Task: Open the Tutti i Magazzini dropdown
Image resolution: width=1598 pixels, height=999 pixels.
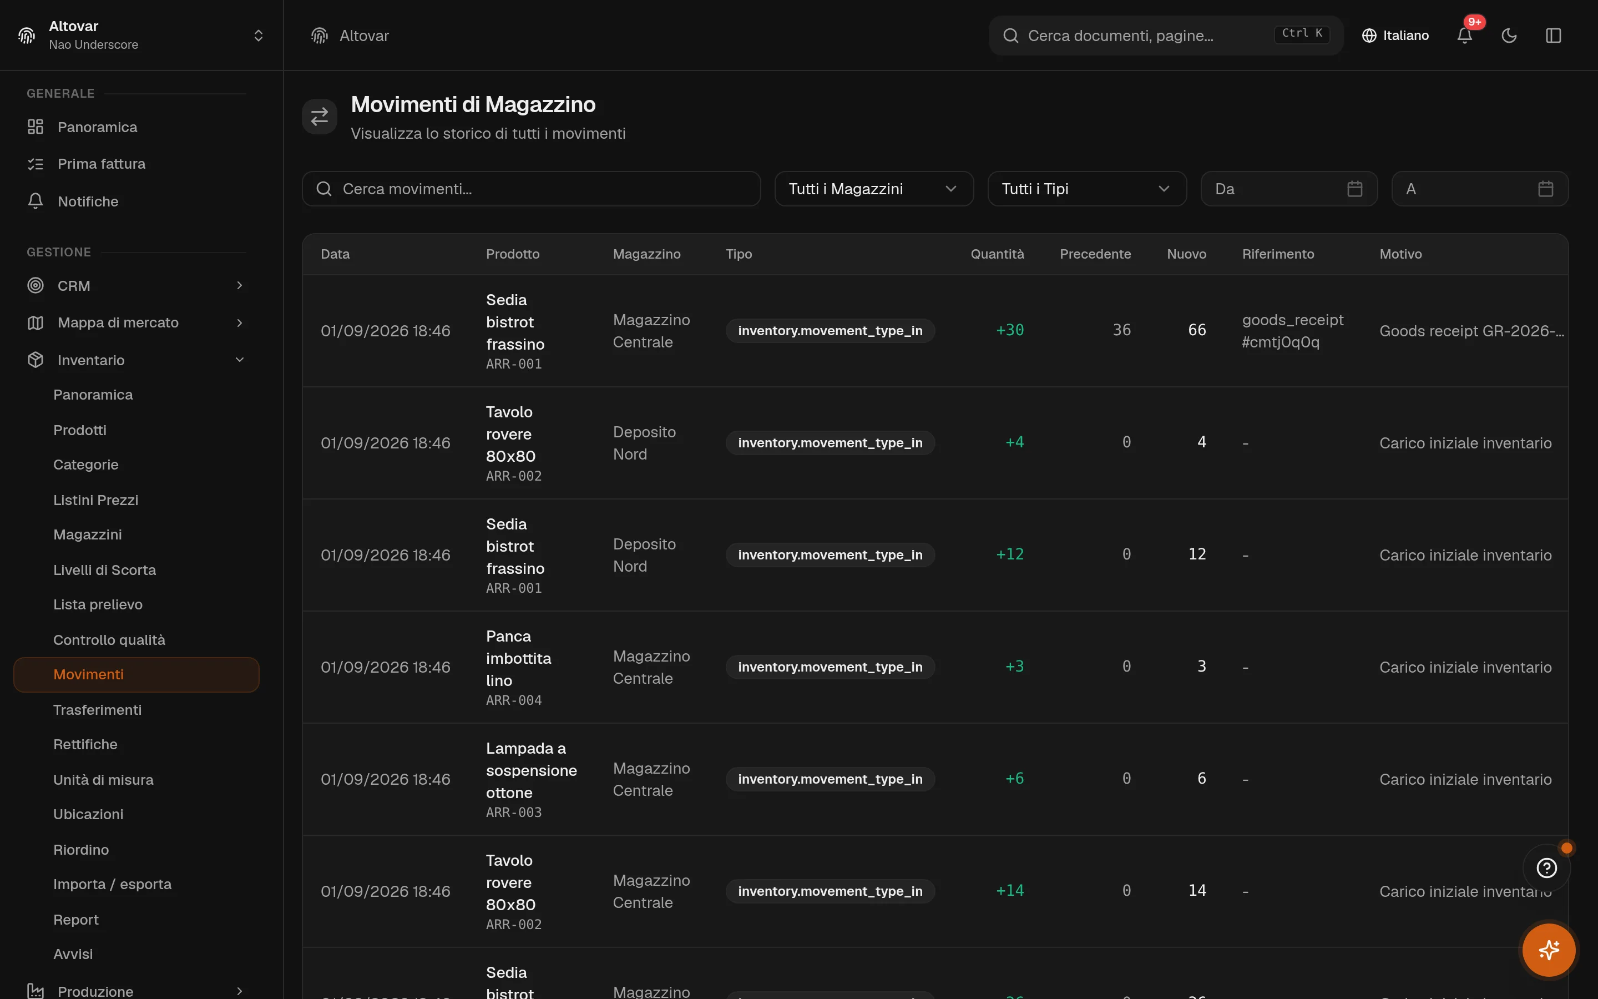Action: [x=873, y=189]
